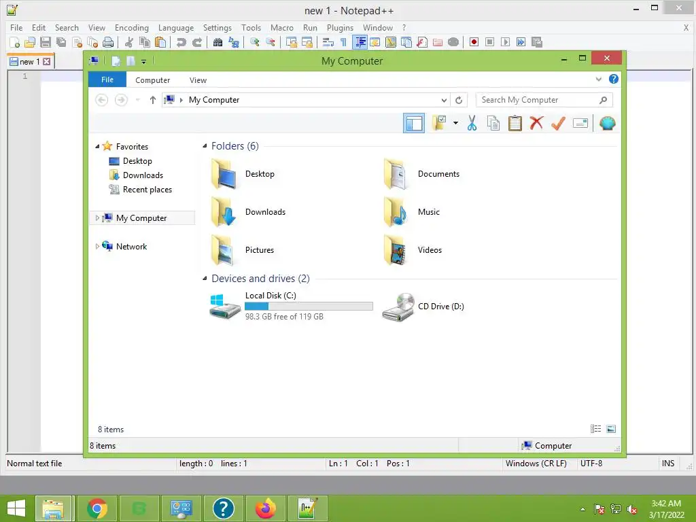696x522 pixels.
Task: Open the Language menu in Notepad++
Action: (176, 27)
